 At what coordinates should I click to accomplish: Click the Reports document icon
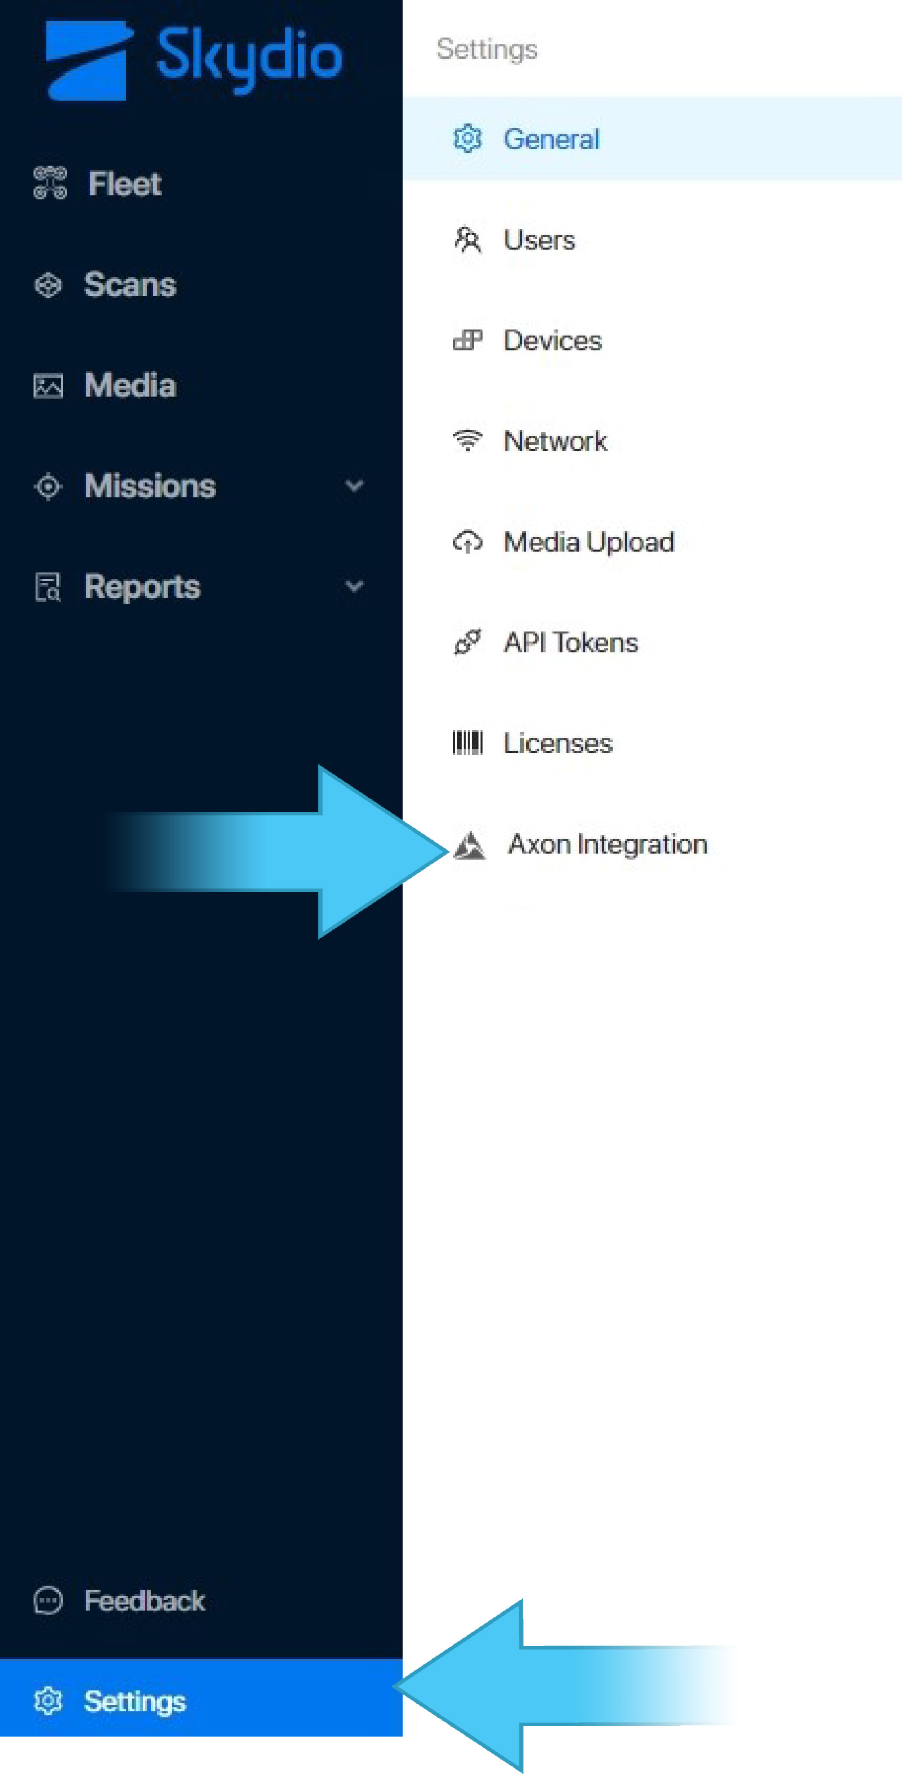48,587
